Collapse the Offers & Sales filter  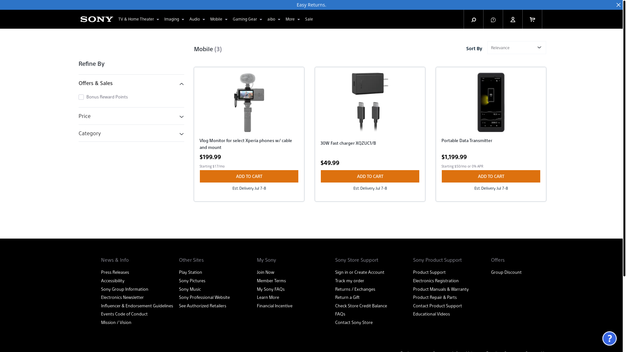click(x=131, y=83)
